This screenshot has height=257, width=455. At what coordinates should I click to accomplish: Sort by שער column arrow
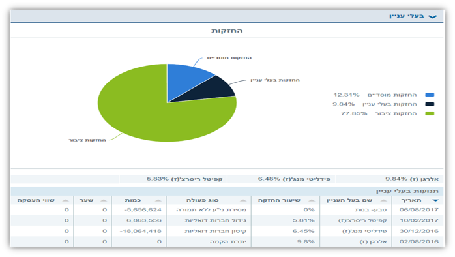coord(104,200)
